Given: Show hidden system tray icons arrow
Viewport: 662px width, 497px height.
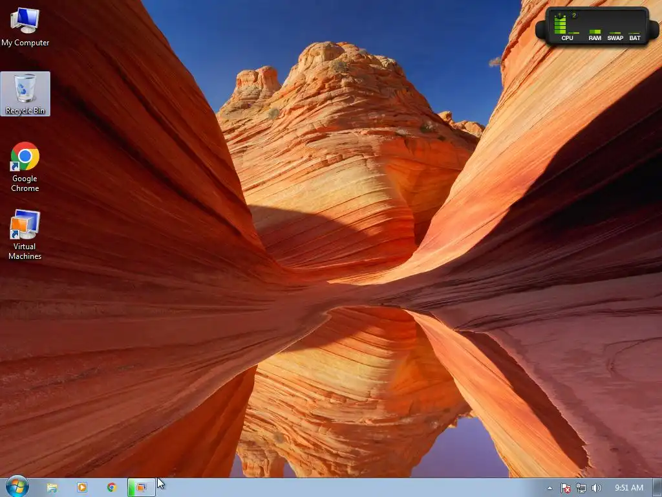Looking at the screenshot, I should pos(550,488).
